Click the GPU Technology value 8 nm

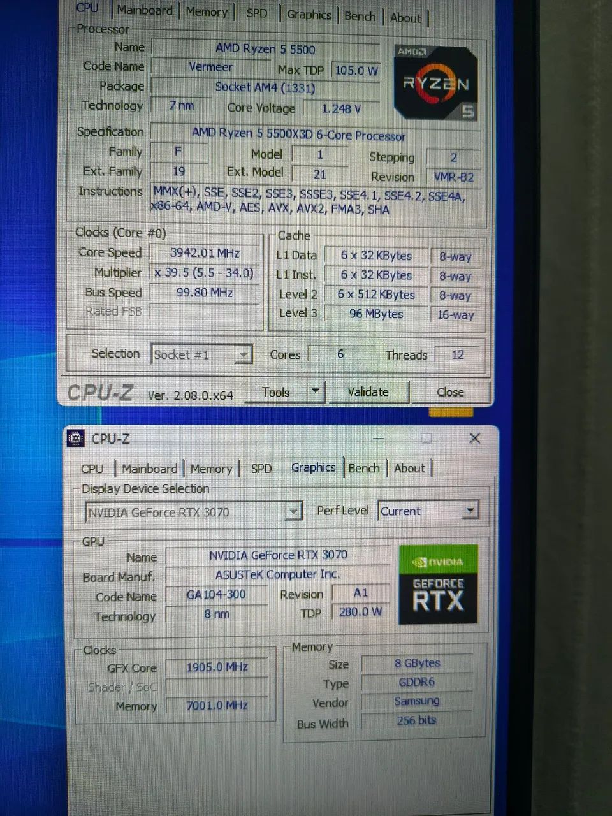(x=216, y=614)
